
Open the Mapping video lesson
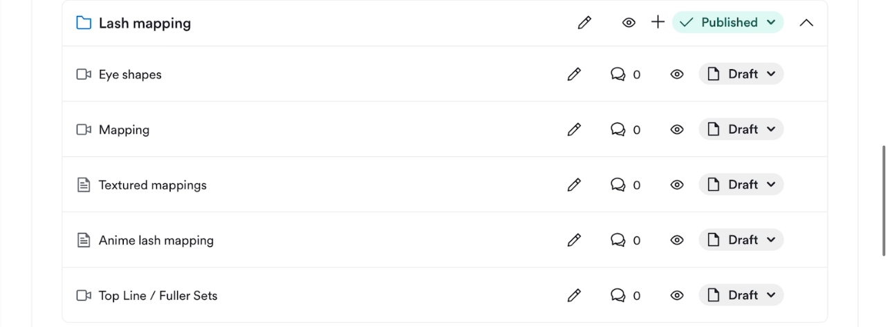[124, 129]
